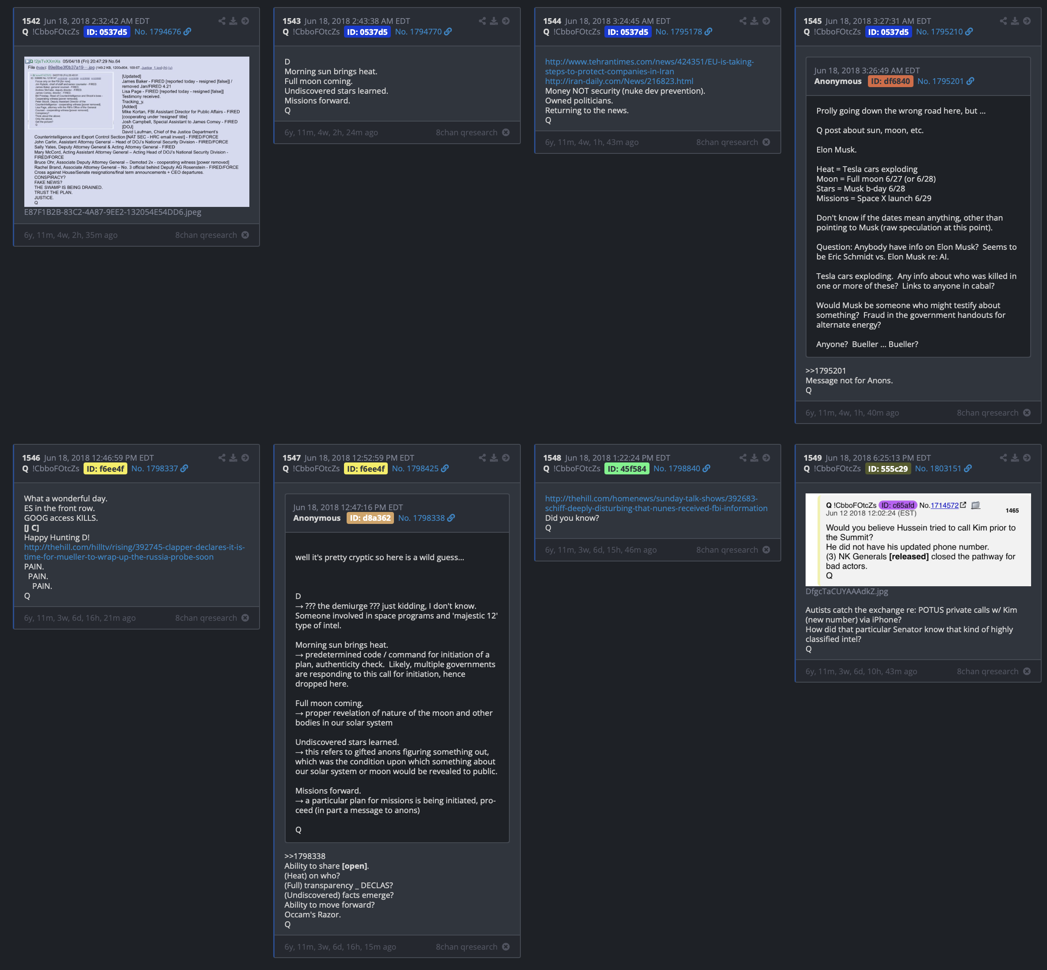This screenshot has height=970, width=1047.
Task: Click arrow circle icon on post 1542
Action: pos(245,21)
